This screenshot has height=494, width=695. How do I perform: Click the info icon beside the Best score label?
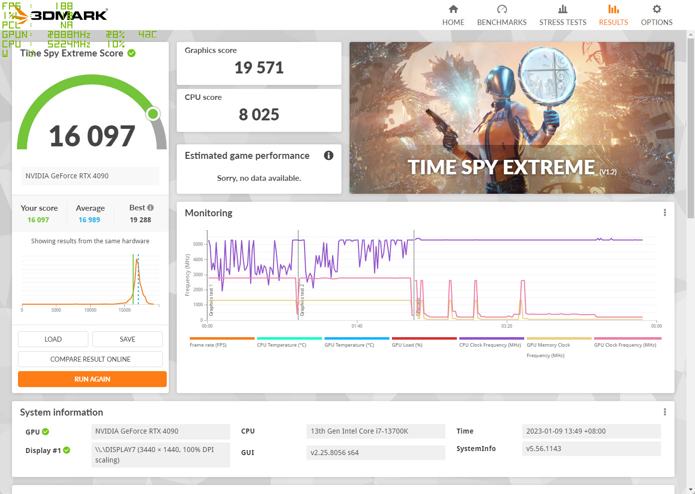[x=150, y=207]
